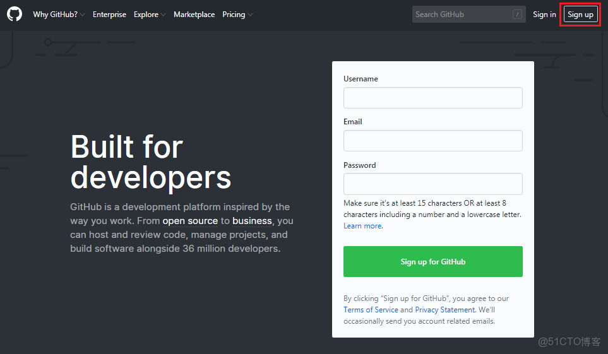Image resolution: width=608 pixels, height=354 pixels.
Task: Open the Enterprise menu item
Action: (109, 15)
